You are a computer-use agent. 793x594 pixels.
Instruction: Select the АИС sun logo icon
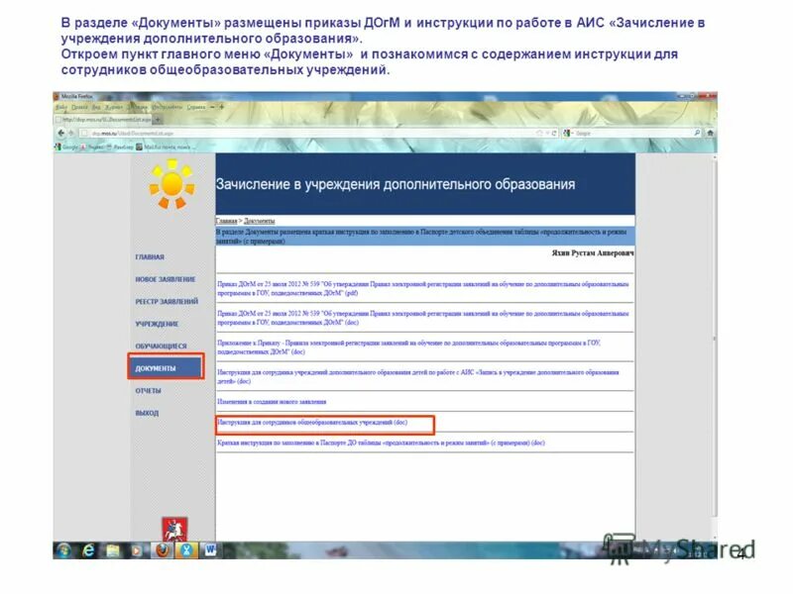point(170,184)
